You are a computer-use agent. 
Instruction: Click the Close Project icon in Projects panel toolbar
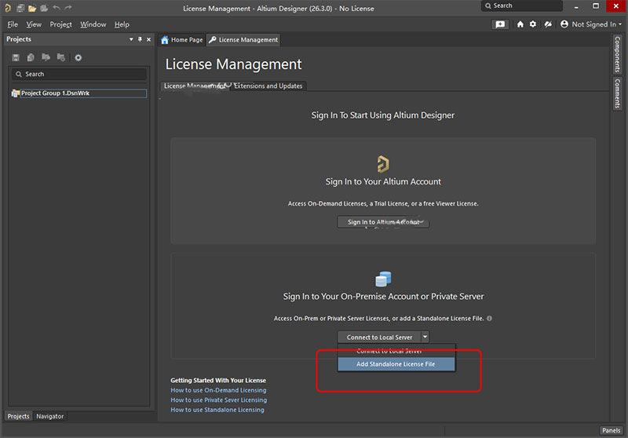click(x=61, y=57)
